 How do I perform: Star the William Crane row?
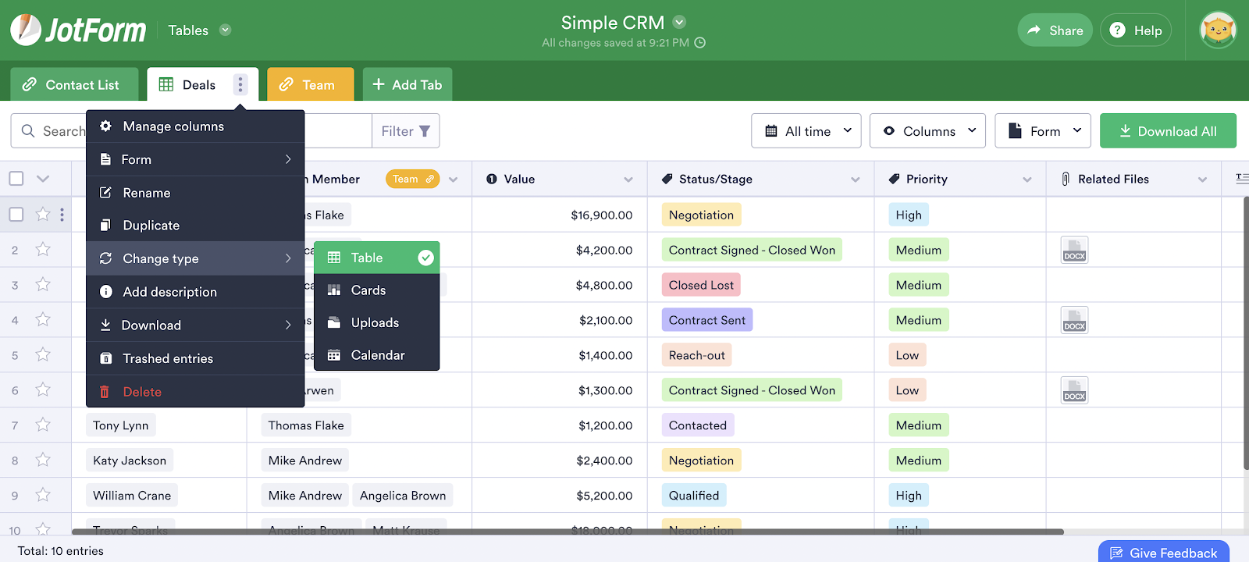(43, 496)
